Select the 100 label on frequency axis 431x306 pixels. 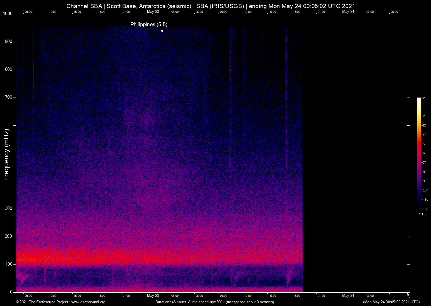tap(9, 264)
